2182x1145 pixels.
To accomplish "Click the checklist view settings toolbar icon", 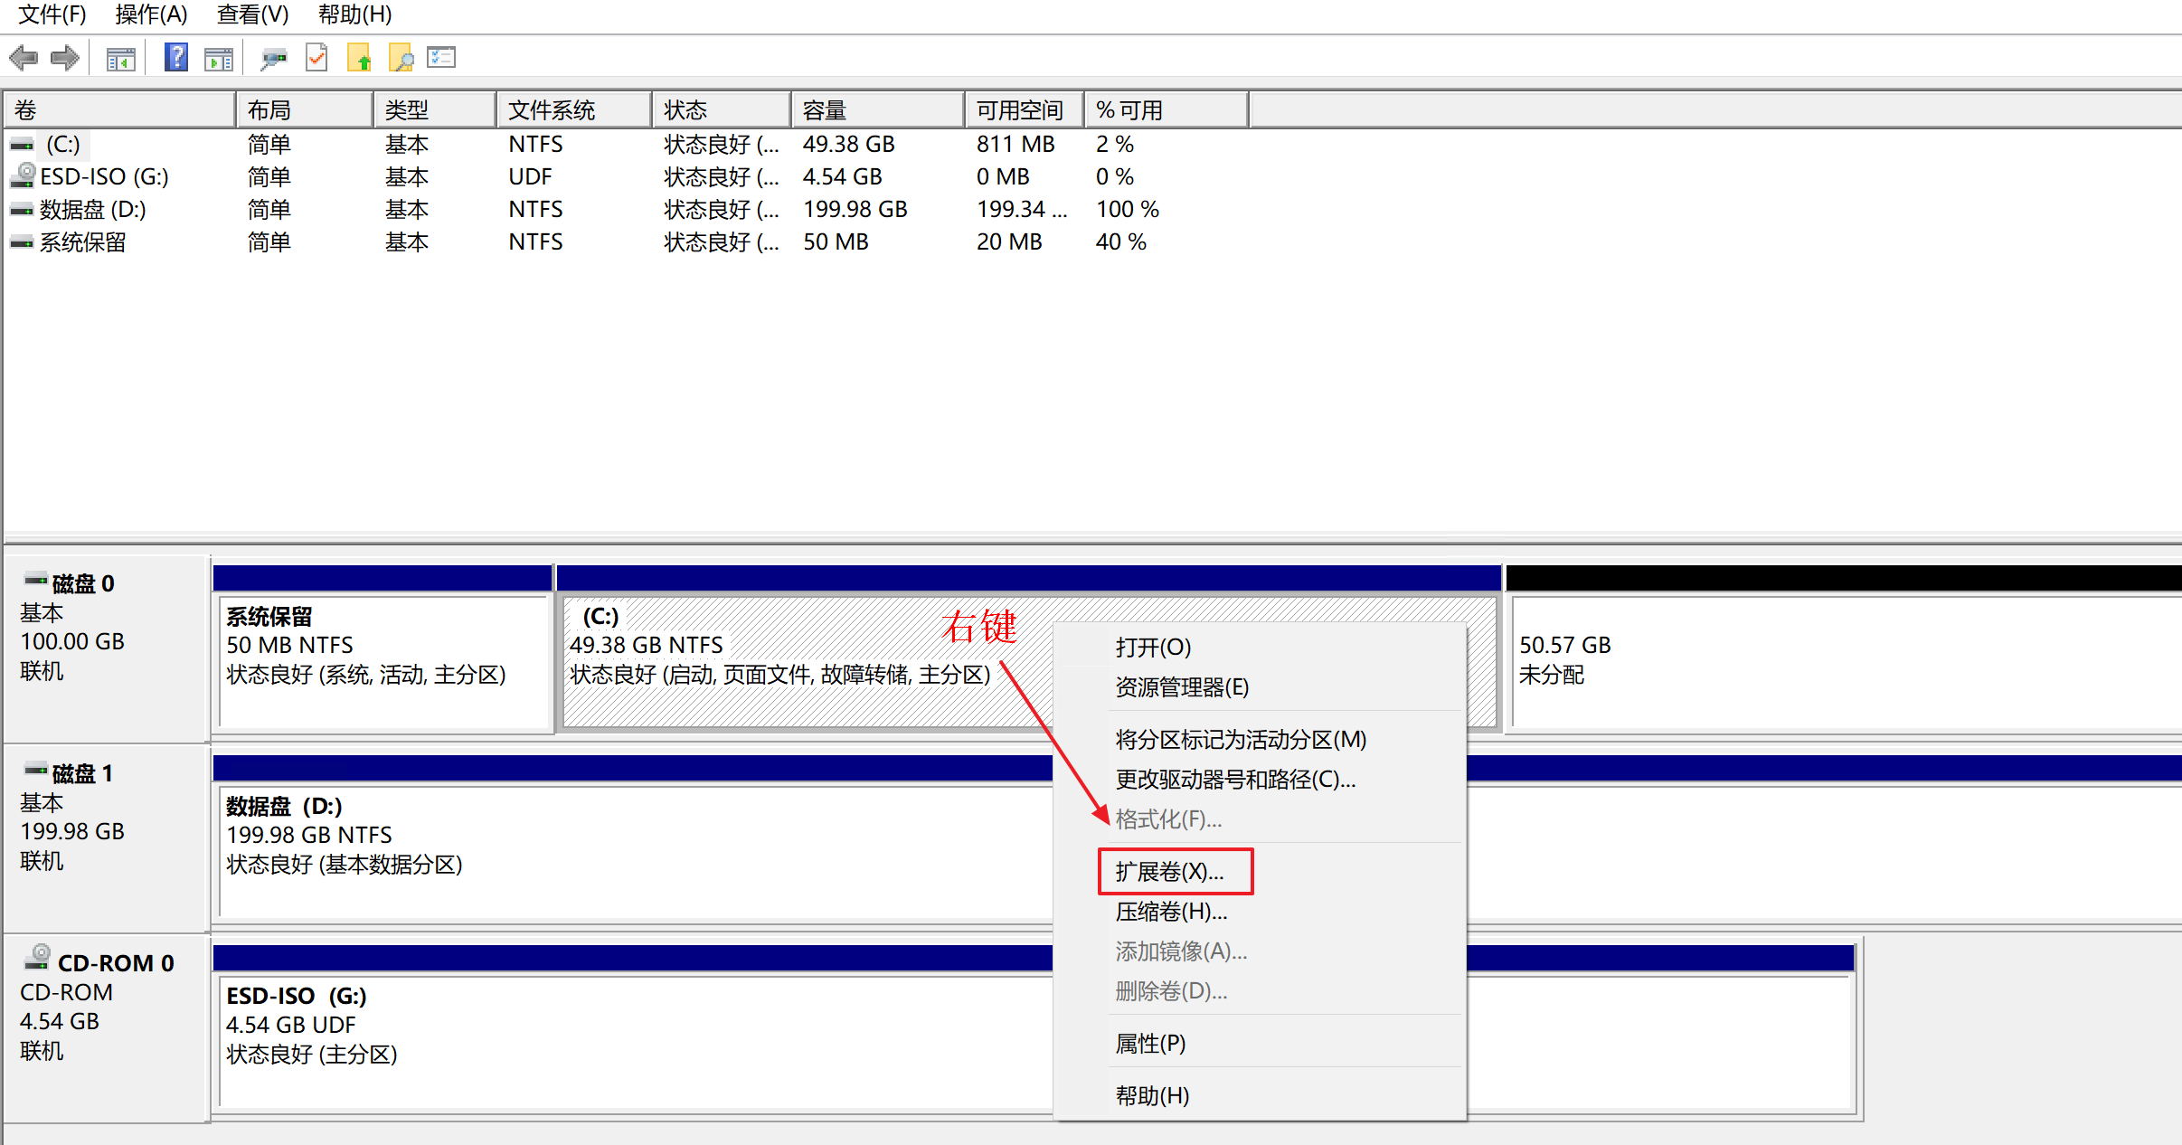I will pyautogui.click(x=441, y=59).
